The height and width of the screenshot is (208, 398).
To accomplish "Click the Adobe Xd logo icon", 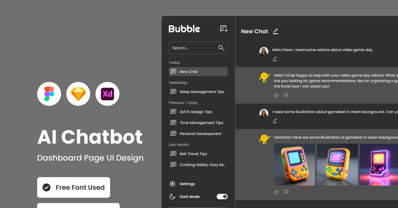I will [107, 94].
